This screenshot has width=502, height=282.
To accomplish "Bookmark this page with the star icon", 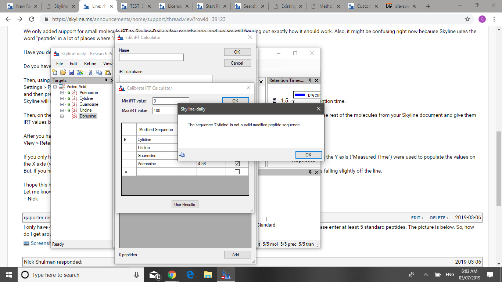I will tap(467, 19).
